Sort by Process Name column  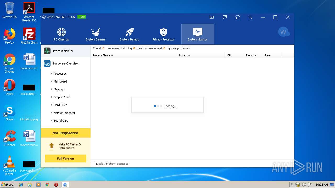pos(133,55)
